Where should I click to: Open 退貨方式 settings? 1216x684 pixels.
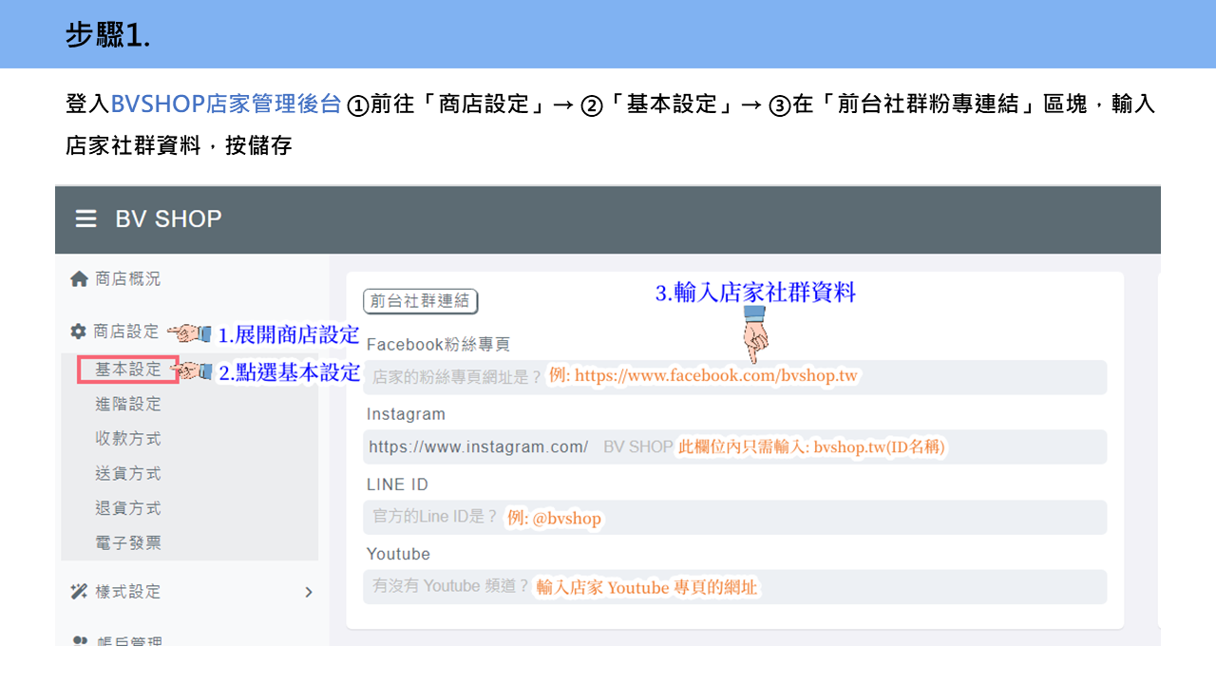pyautogui.click(x=128, y=508)
